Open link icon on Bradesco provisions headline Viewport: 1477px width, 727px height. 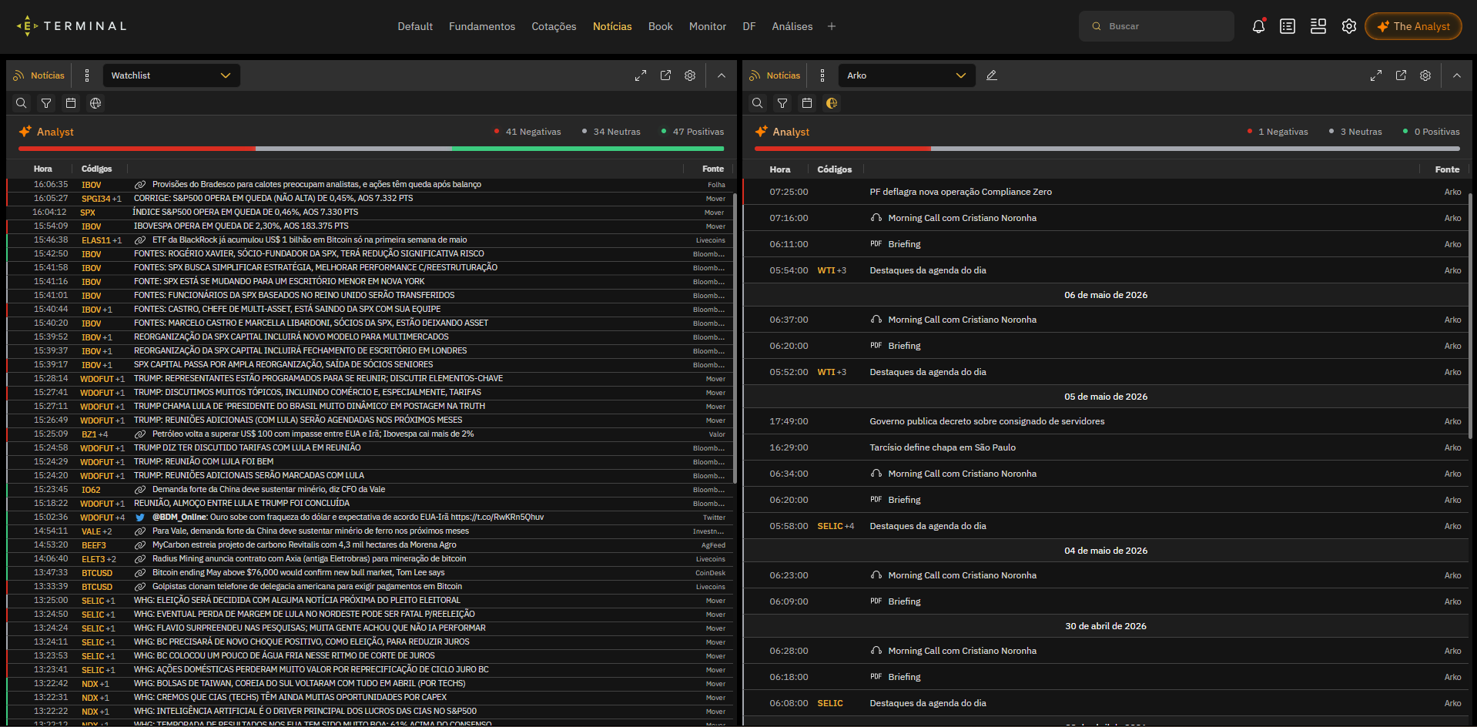140,185
